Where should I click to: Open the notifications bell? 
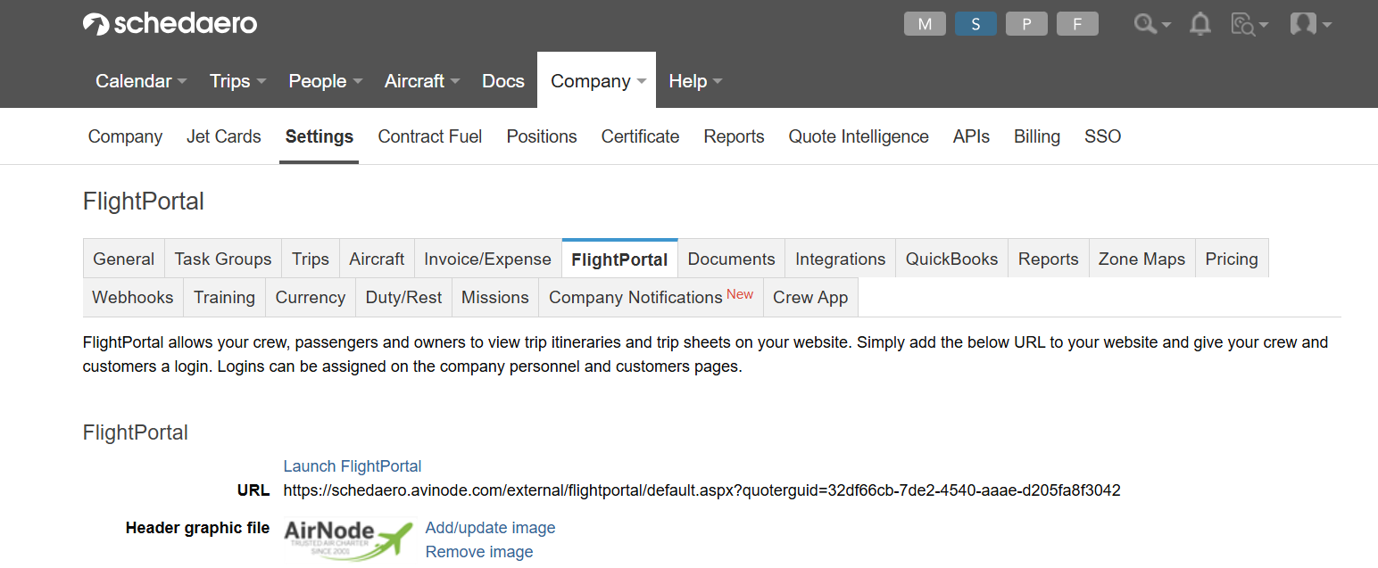click(1200, 24)
